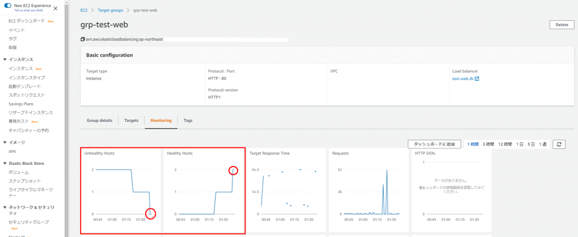Go to Target groups breadcrumb link
578x237 pixels.
[x=111, y=10]
